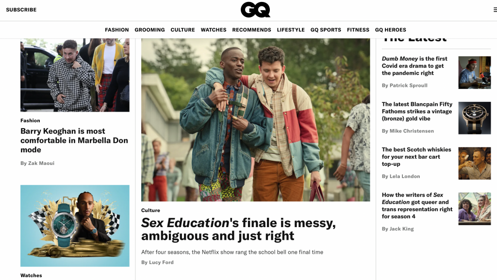Click the GQ logo
The image size is (497, 280).
(255, 10)
